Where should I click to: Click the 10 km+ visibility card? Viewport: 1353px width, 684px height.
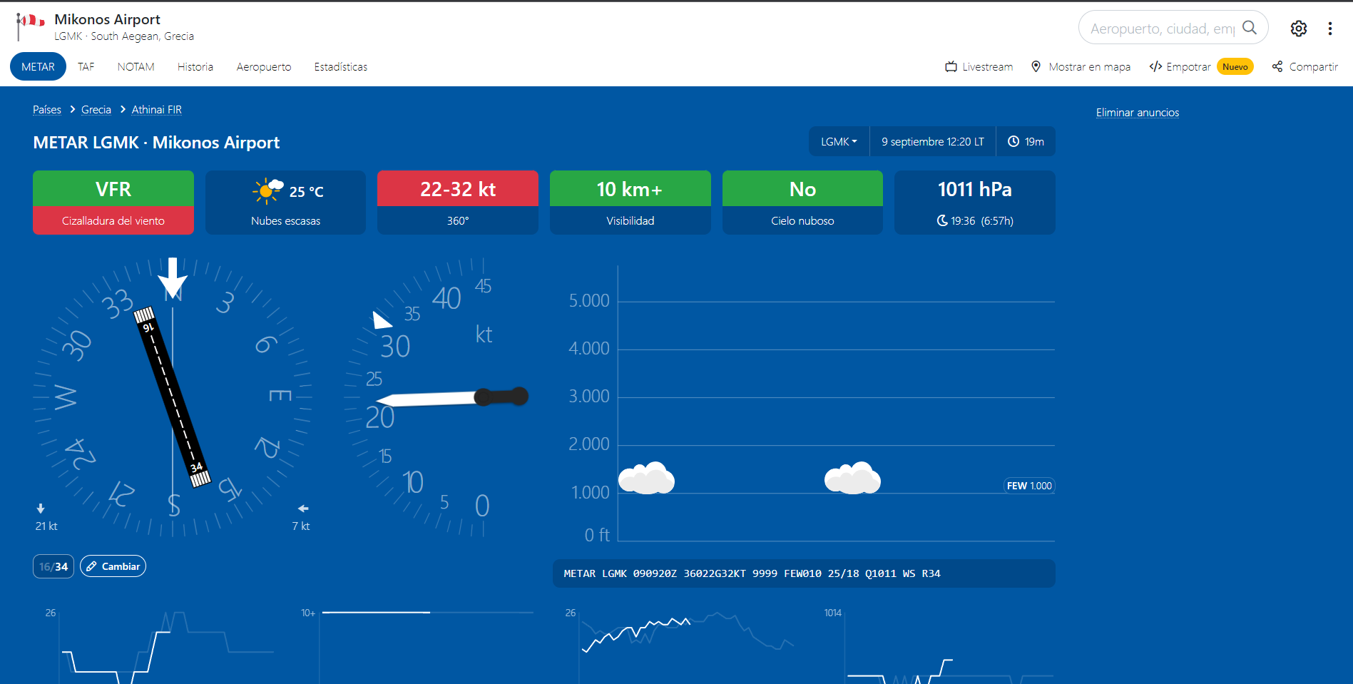[630, 202]
